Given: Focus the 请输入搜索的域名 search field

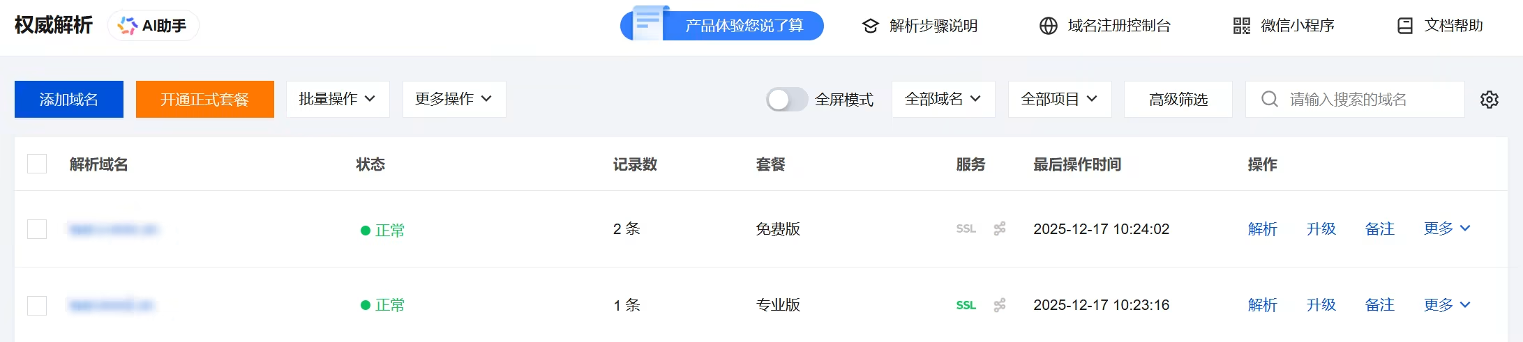Looking at the screenshot, I should [x=1355, y=99].
